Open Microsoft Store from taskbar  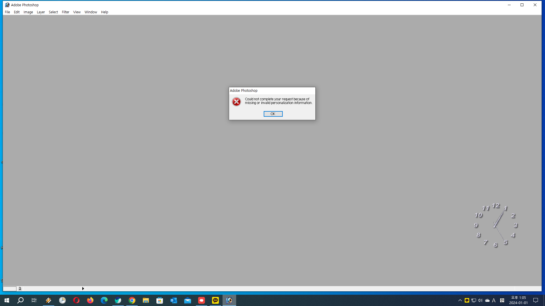point(160,300)
